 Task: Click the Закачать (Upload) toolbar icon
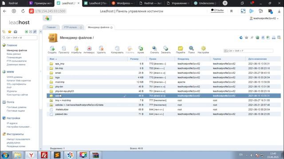click(166, 49)
